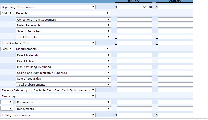Screen dimensions: 208x120
Task: Open the Ending Cash Balance dropdown
Action: point(48,115)
